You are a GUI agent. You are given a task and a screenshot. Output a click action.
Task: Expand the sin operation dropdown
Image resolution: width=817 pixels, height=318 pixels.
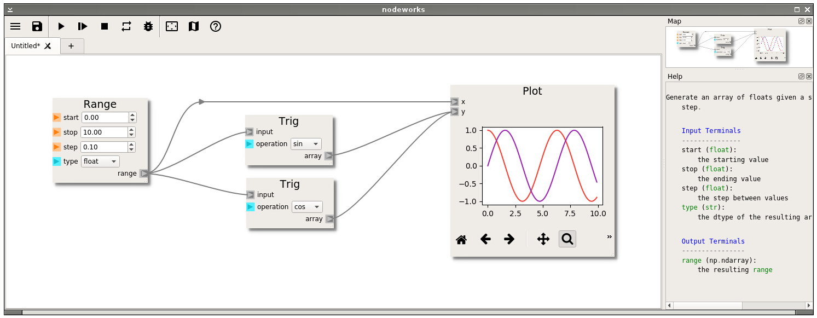click(x=306, y=144)
